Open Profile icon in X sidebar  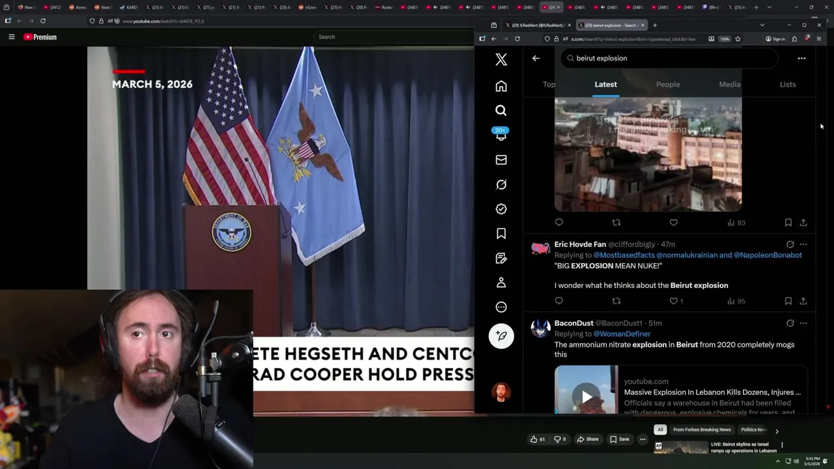point(501,283)
